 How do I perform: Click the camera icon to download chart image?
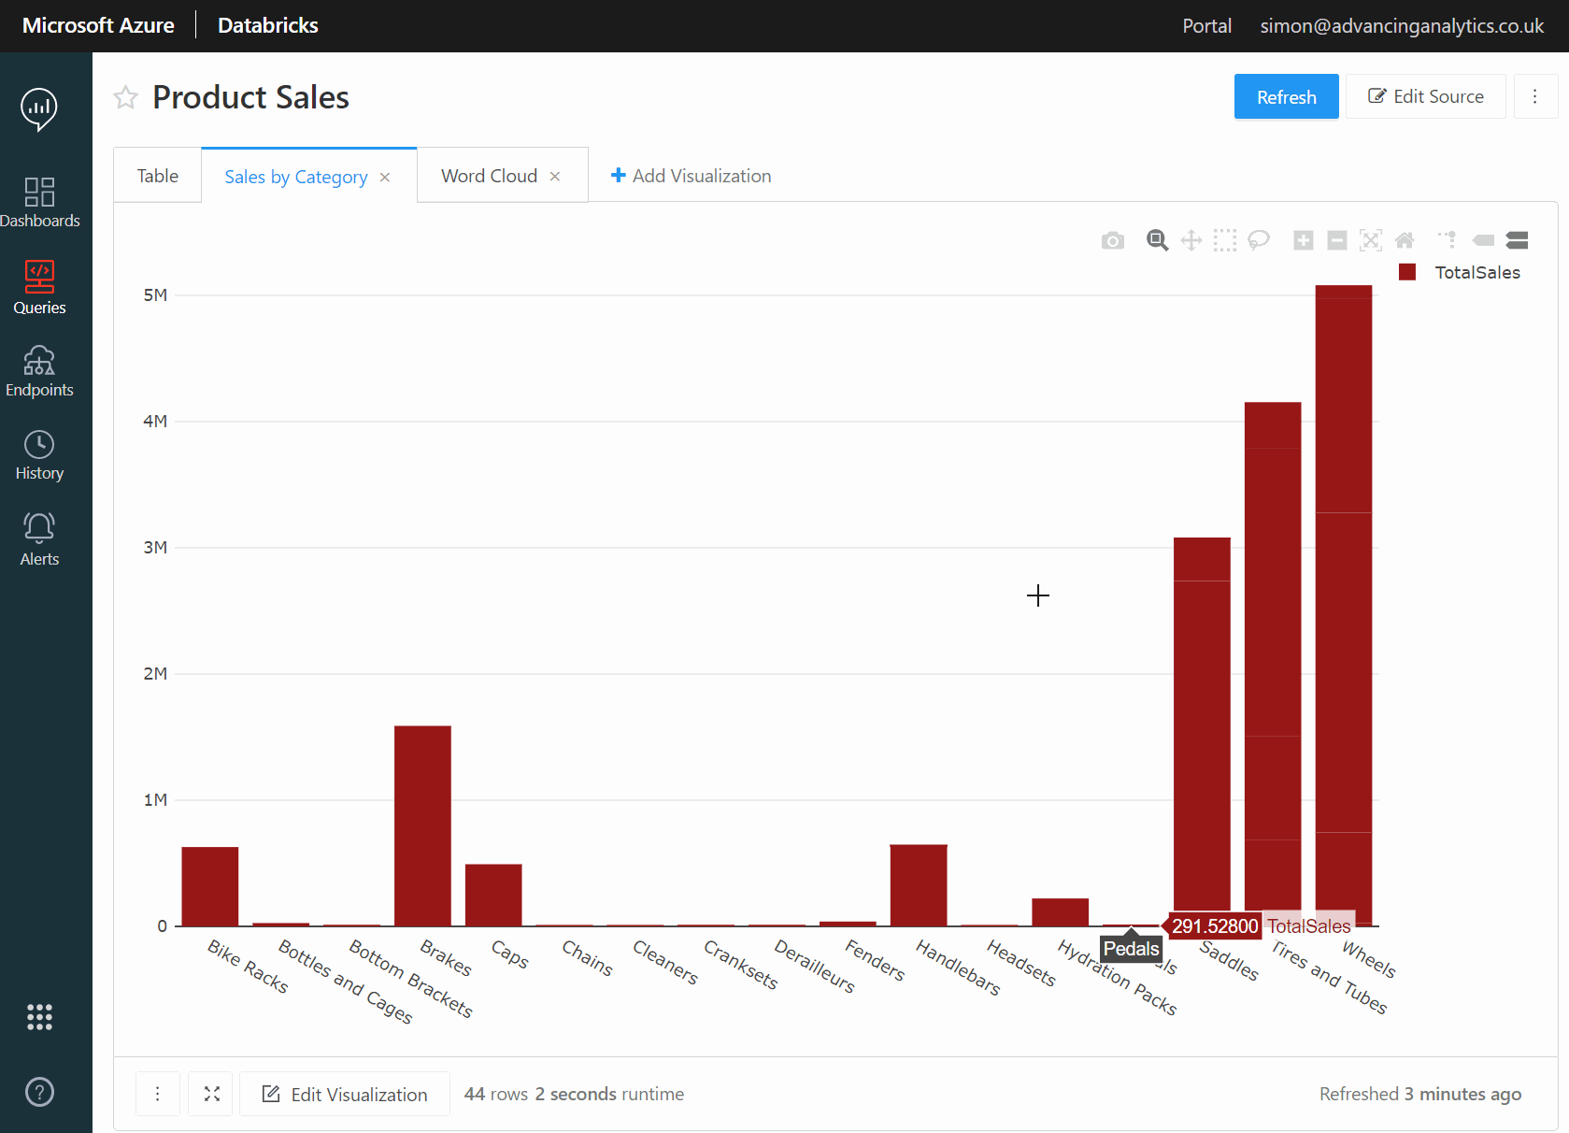1112,240
